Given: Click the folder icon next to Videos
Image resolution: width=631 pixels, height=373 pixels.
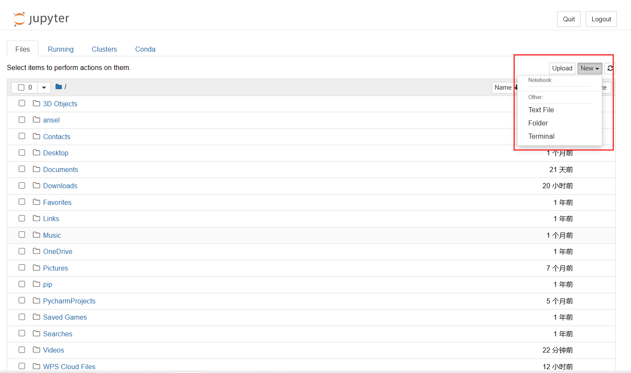Looking at the screenshot, I should pyautogui.click(x=36, y=350).
